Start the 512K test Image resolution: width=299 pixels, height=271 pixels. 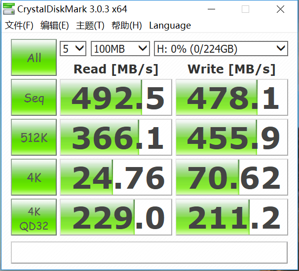tap(34, 137)
